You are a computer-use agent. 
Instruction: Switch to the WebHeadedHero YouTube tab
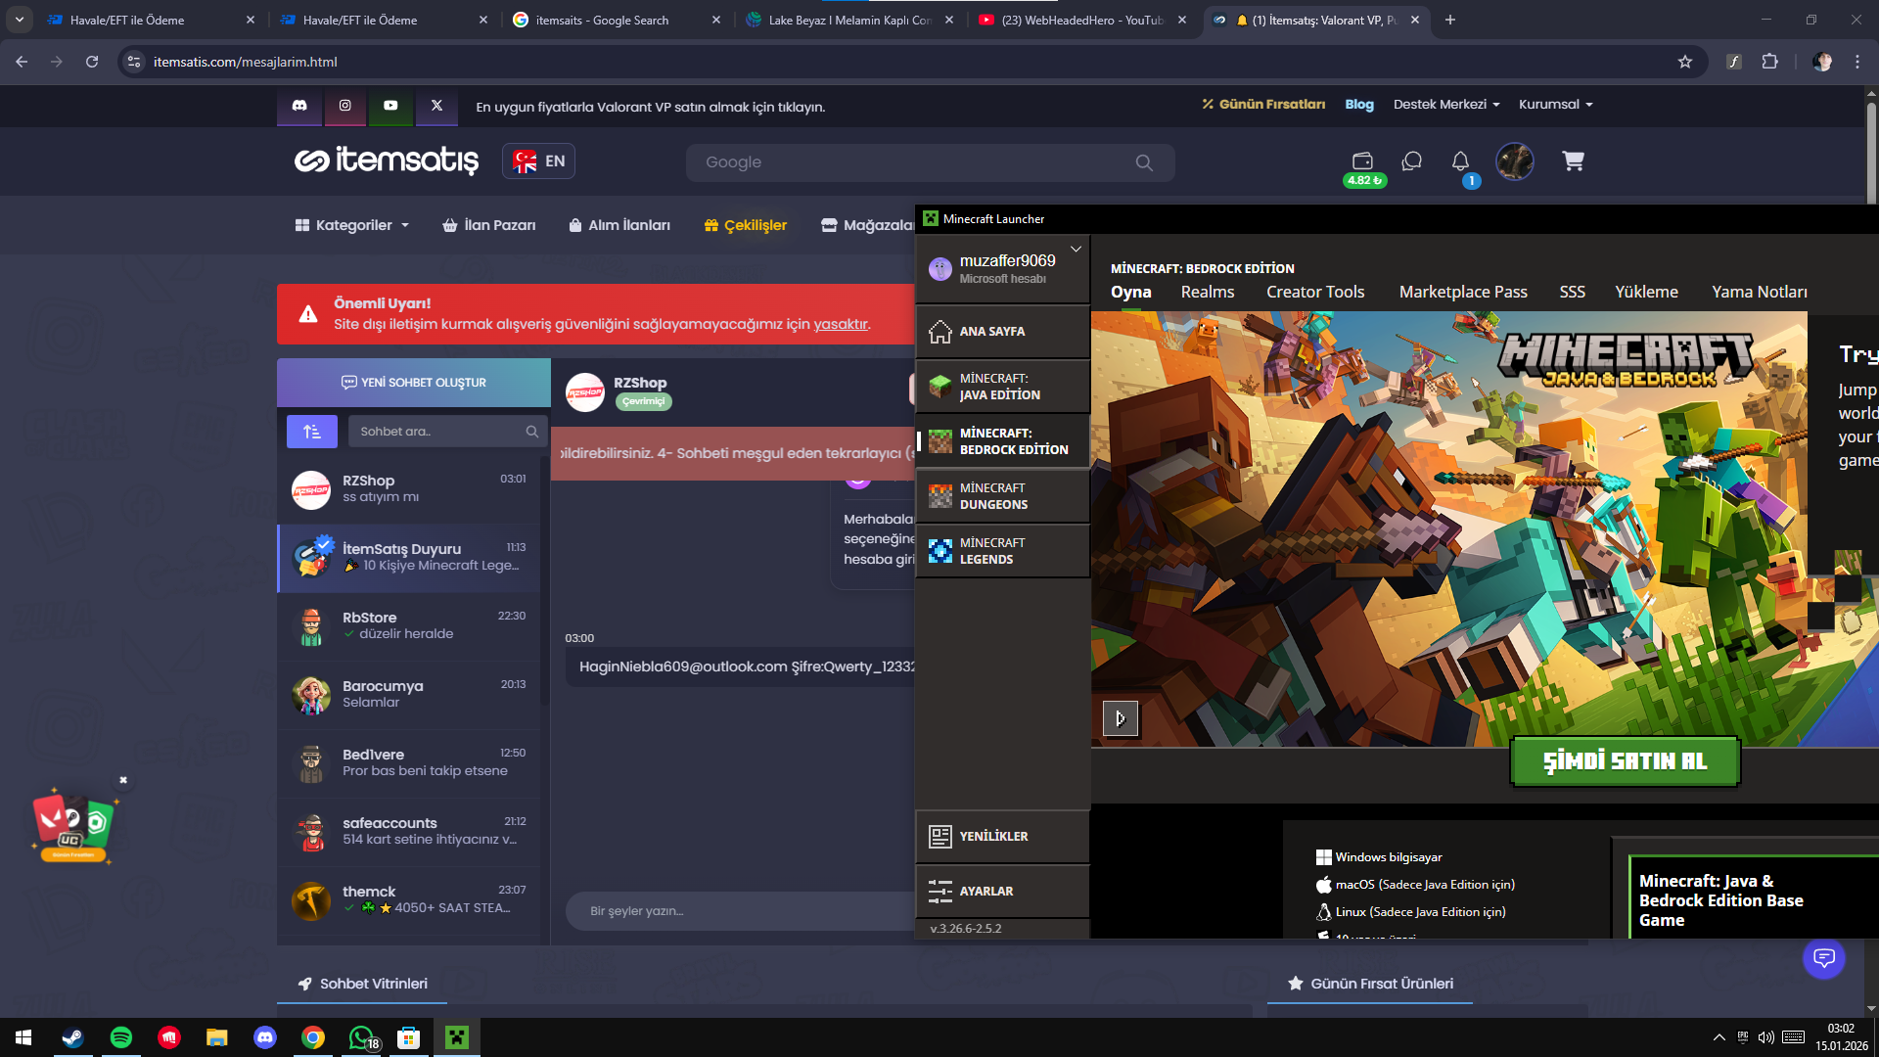(x=1083, y=20)
